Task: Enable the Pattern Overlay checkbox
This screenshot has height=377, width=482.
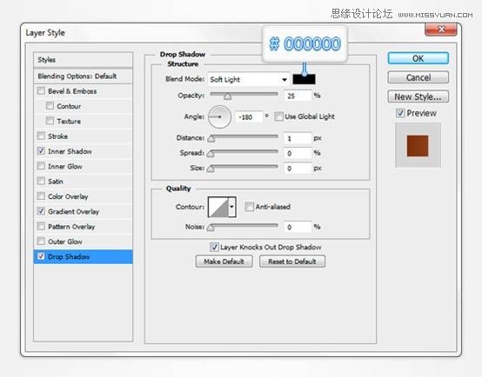Action: [41, 226]
